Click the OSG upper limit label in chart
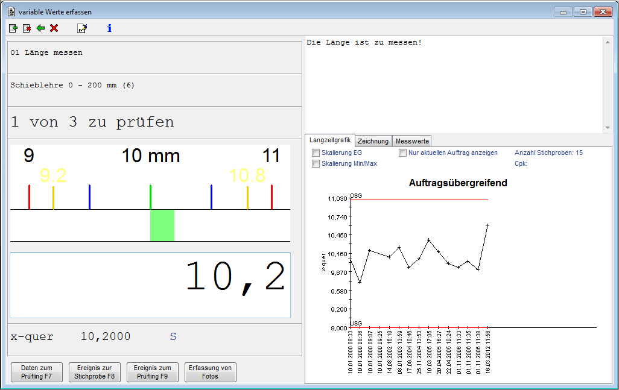The height and width of the screenshot is (390, 619). [x=356, y=196]
